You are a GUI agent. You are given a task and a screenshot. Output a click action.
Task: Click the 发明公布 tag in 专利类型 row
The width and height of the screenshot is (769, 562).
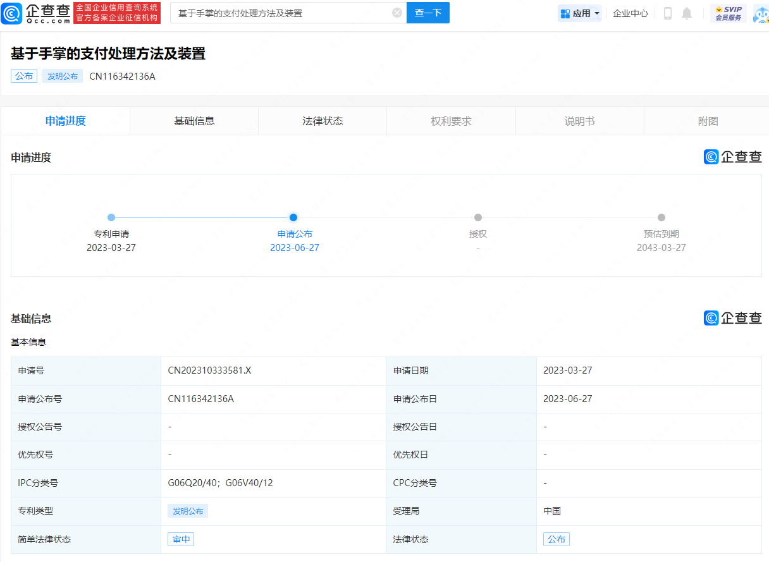coord(188,511)
